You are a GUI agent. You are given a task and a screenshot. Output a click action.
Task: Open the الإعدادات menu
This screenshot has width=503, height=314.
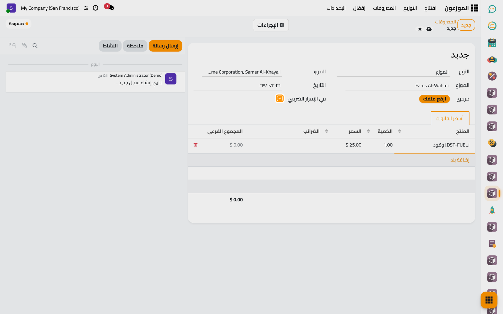336,8
